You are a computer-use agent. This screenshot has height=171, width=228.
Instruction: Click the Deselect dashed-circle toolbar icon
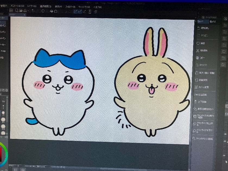[43, 11]
